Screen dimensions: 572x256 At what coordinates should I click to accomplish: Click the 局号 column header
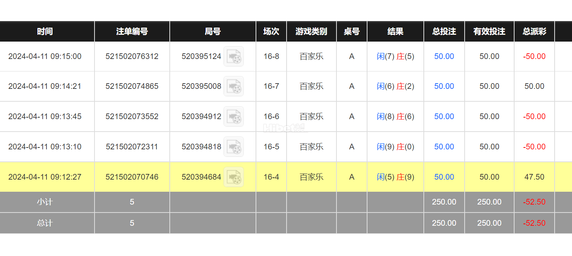pyautogui.click(x=212, y=31)
